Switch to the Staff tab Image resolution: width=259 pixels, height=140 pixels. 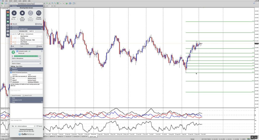coord(32,31)
